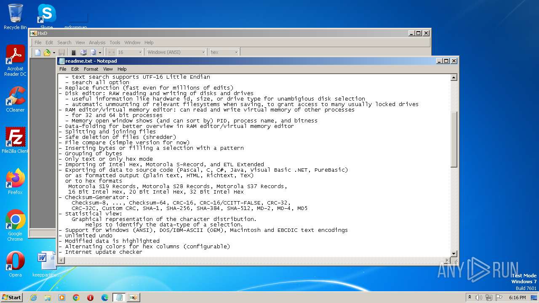Open HxD Edit menu
Viewport: 539px width, 303px height.
click(x=49, y=43)
